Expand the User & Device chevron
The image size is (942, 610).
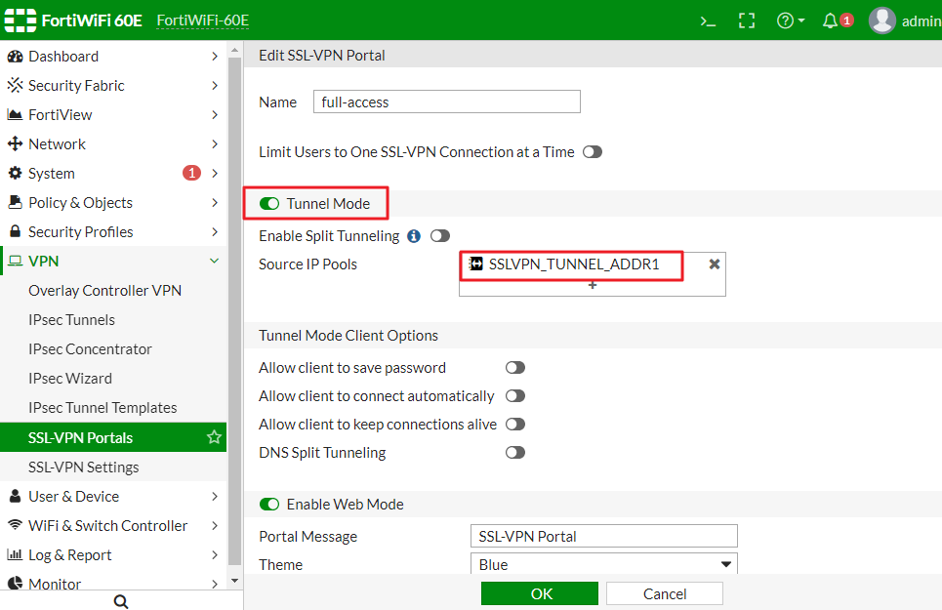215,497
